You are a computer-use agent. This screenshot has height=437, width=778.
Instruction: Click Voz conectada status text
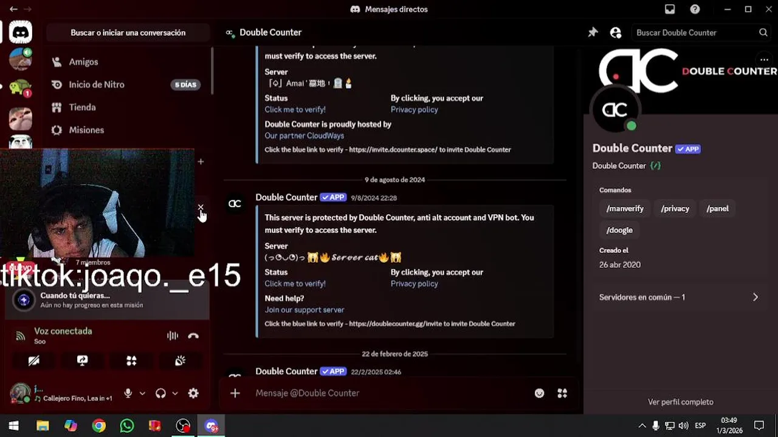pos(63,331)
